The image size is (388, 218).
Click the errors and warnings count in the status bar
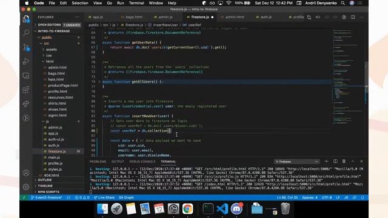tap(82, 197)
